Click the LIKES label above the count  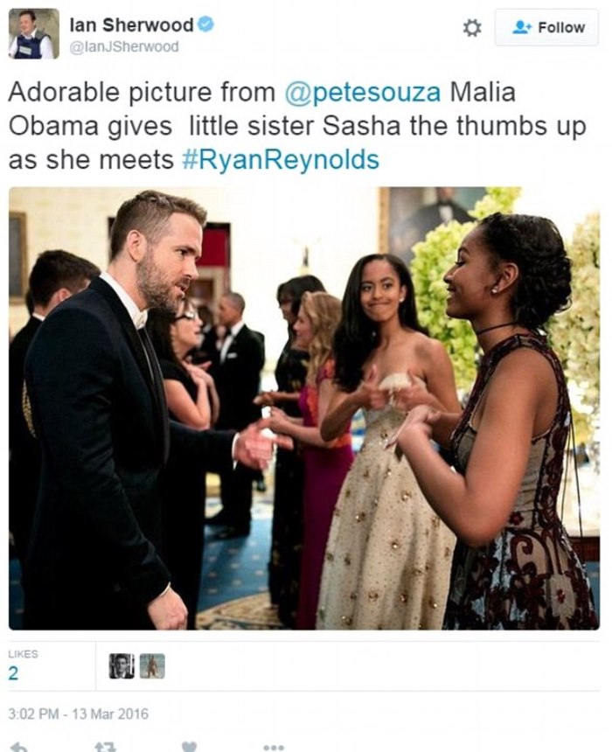[23, 654]
